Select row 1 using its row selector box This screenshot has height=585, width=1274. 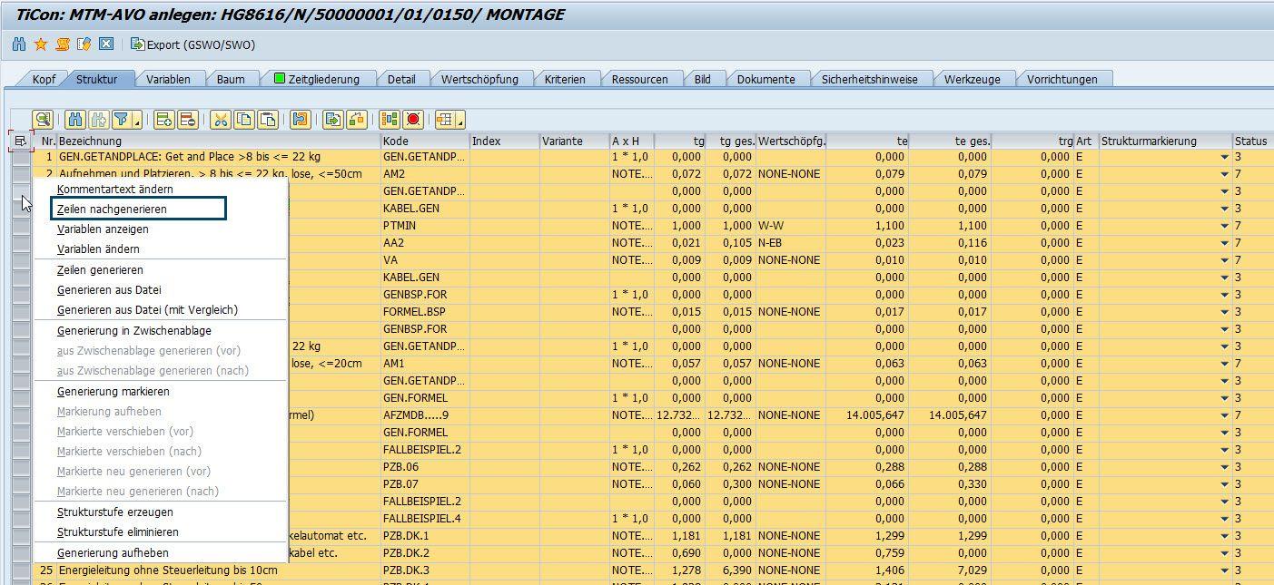pos(21,158)
